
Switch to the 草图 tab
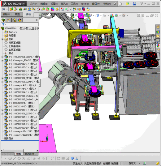pos(17,15)
